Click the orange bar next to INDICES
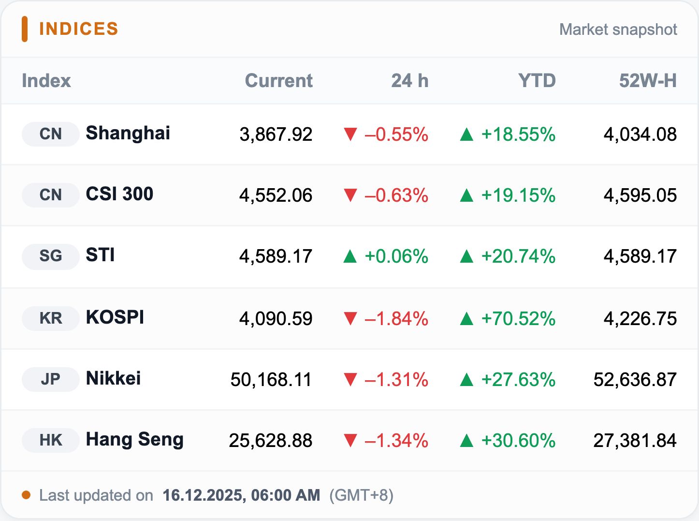The width and height of the screenshot is (699, 521). 25,29
